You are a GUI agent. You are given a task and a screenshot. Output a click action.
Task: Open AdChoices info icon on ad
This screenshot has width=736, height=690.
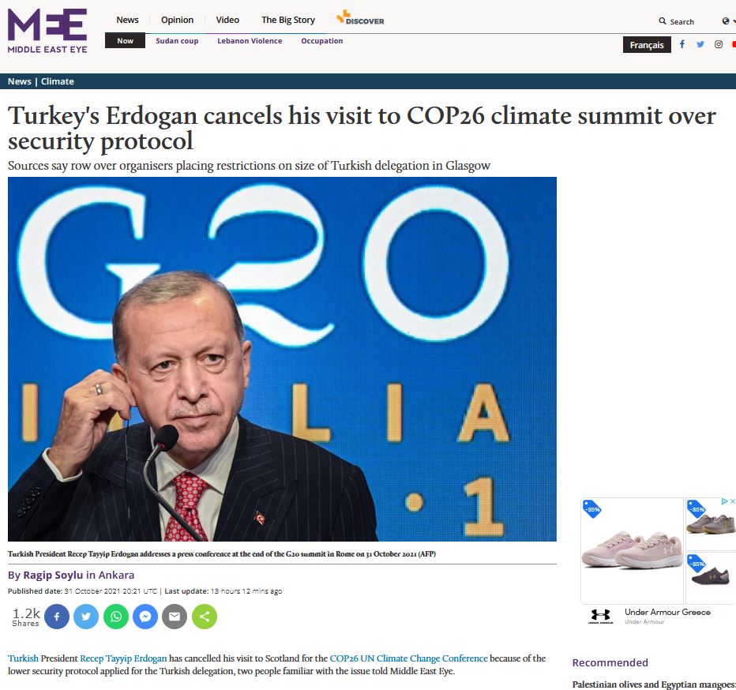(725, 501)
